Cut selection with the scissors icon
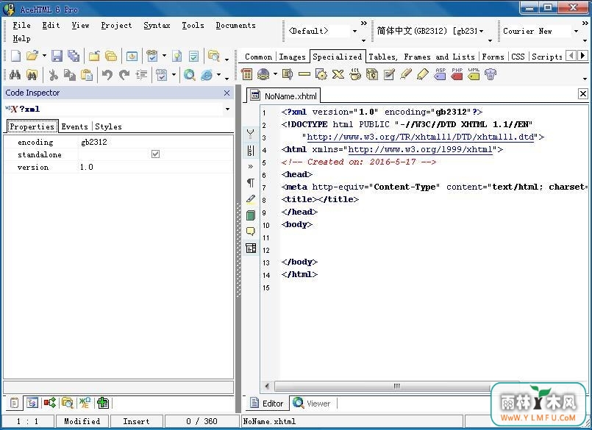Viewport: 592px width, 430px height. tap(53, 75)
